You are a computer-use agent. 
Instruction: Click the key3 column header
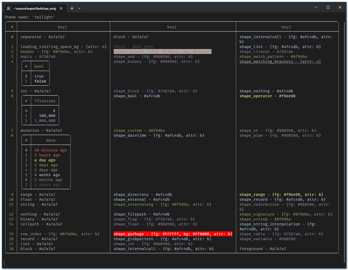pos(286,27)
